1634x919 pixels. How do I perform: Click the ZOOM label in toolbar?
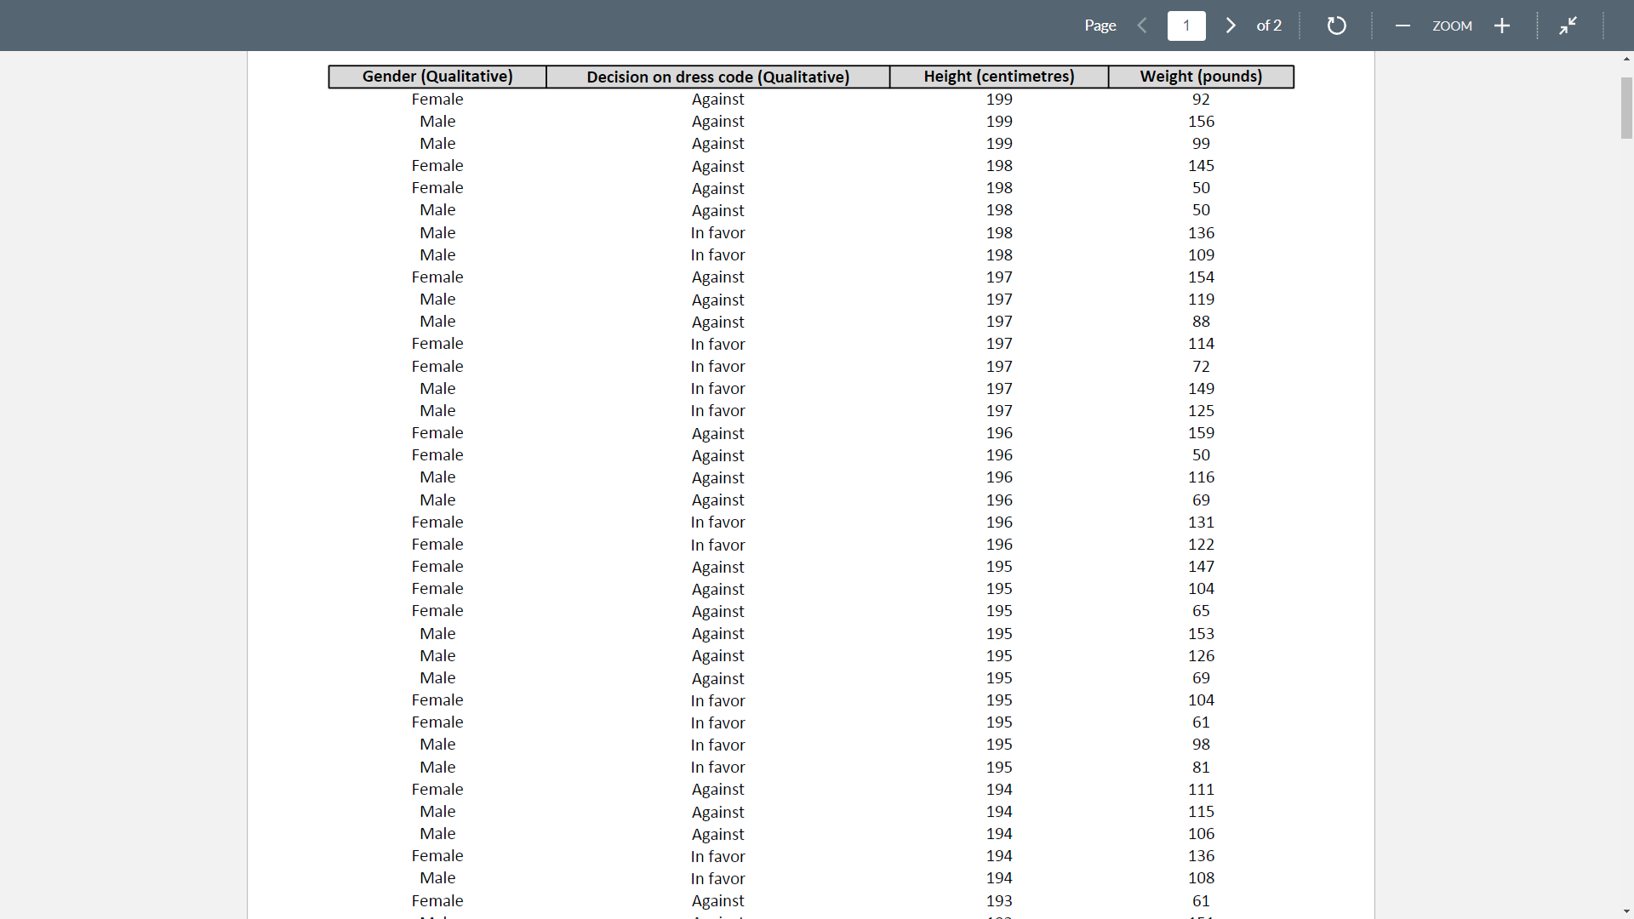(1452, 26)
